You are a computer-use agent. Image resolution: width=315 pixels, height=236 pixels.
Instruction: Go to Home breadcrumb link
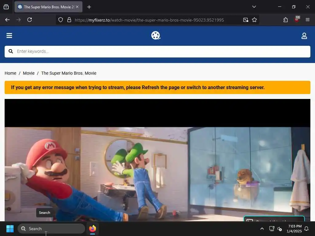10,73
